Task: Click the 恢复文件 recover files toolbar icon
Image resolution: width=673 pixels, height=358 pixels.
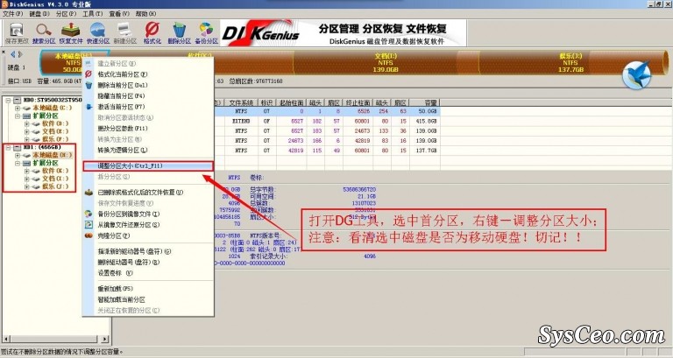Action: 71,33
